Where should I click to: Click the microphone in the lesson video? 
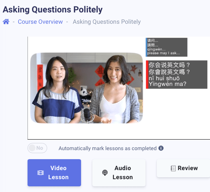(x=87, y=115)
